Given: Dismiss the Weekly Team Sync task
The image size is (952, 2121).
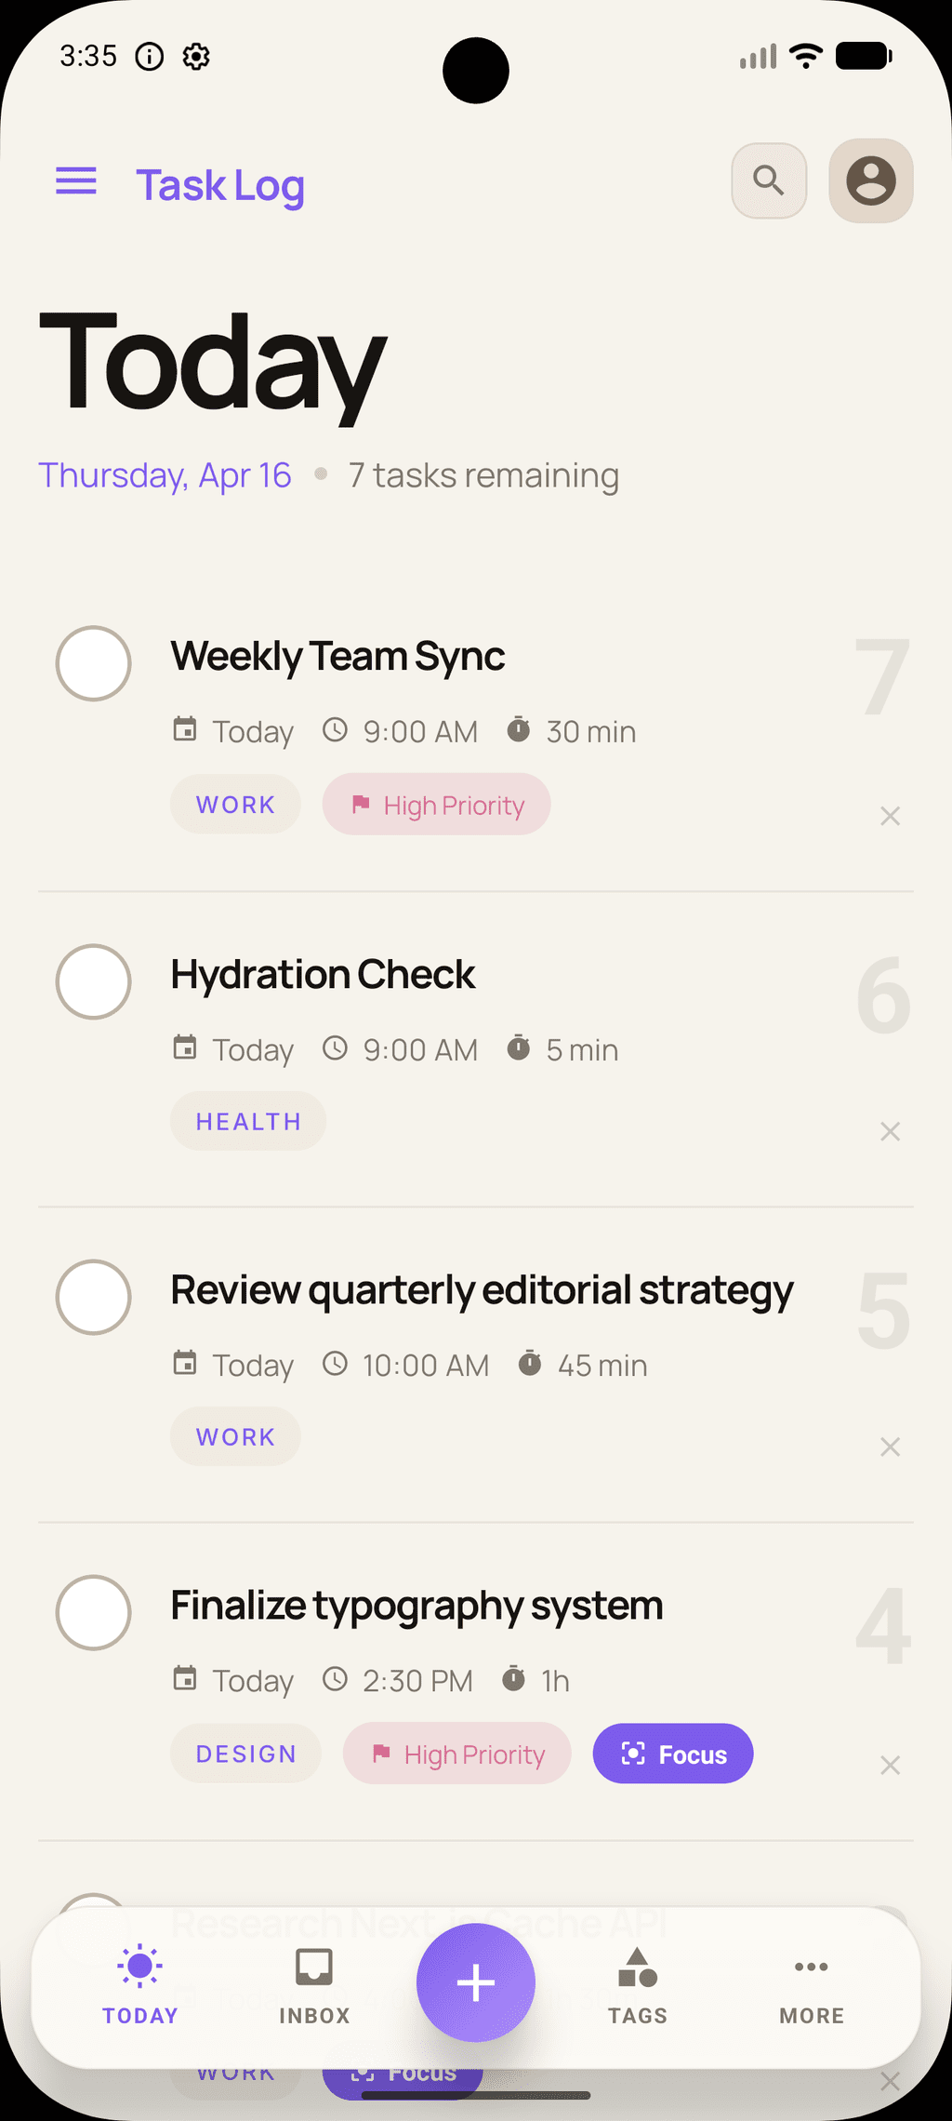Looking at the screenshot, I should 890,816.
